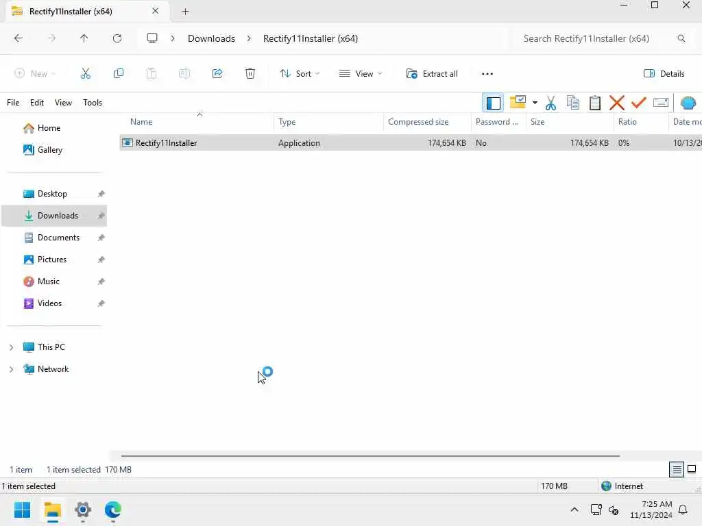Click the red X Delete icon
Screen dimensions: 702x526
coord(616,103)
